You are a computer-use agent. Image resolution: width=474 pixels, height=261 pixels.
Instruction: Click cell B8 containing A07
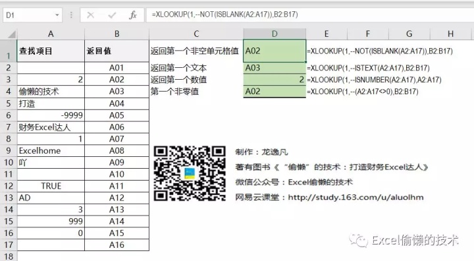coord(117,138)
